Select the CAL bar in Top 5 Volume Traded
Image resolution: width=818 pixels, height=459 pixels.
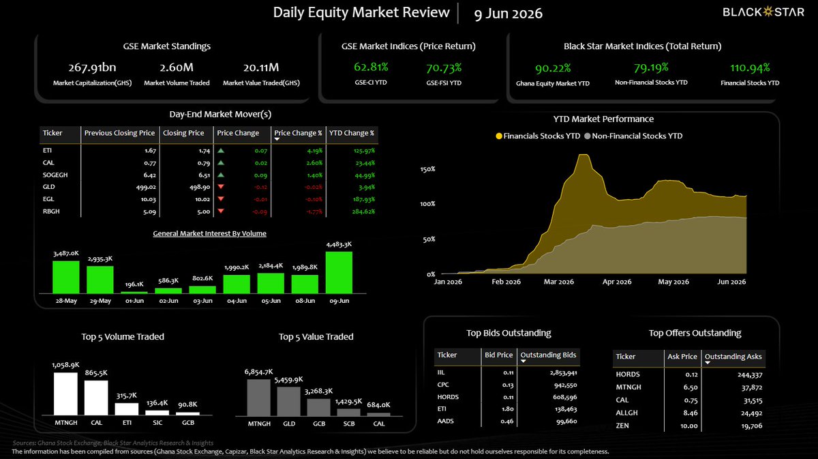click(96, 398)
